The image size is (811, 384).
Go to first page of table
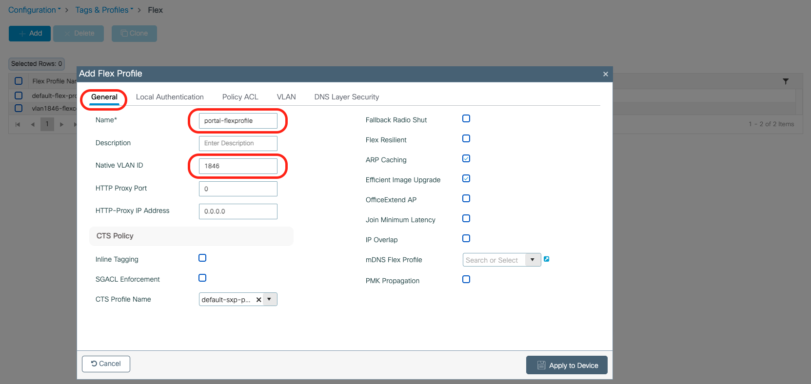point(18,124)
